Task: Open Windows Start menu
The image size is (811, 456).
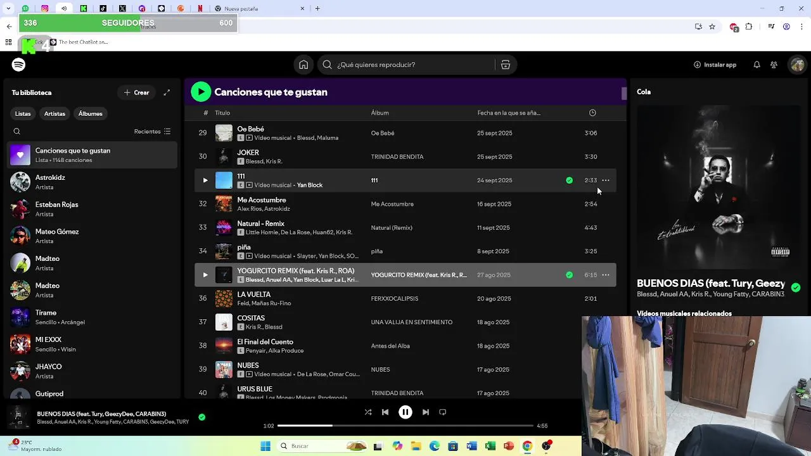Action: (265, 446)
